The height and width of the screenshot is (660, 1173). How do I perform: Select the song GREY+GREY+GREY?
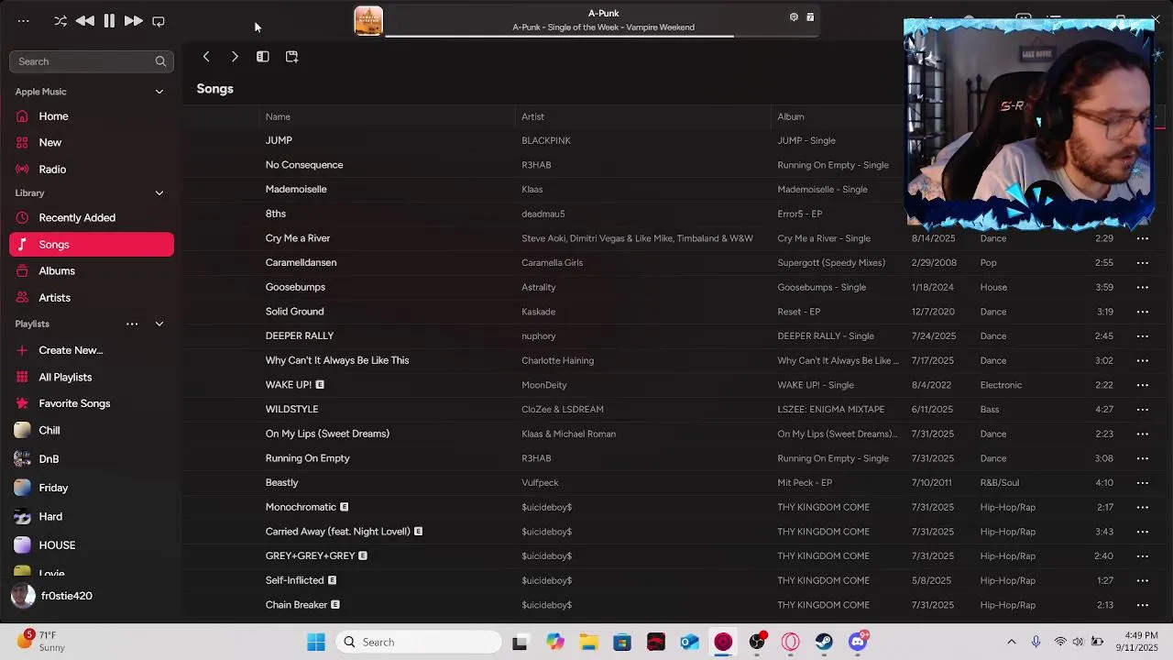pyautogui.click(x=310, y=556)
